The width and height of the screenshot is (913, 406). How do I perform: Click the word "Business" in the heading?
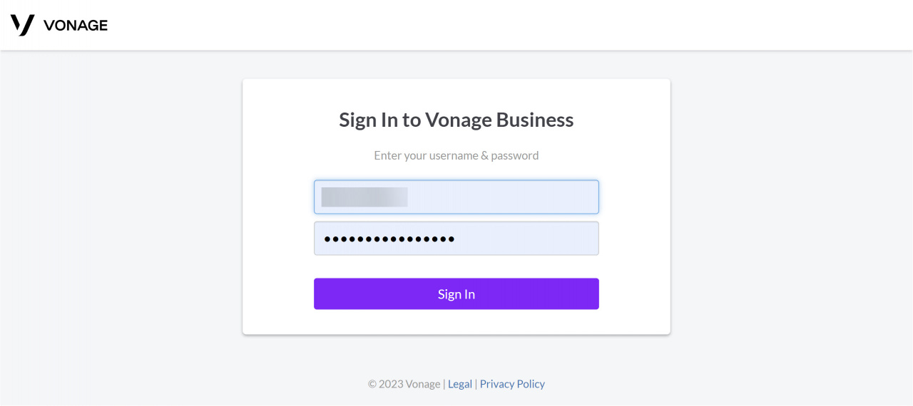click(x=535, y=120)
